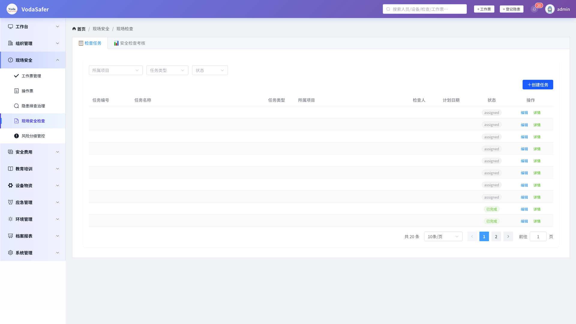
Task: Click the 系统管理 settings icon
Action: [10, 253]
